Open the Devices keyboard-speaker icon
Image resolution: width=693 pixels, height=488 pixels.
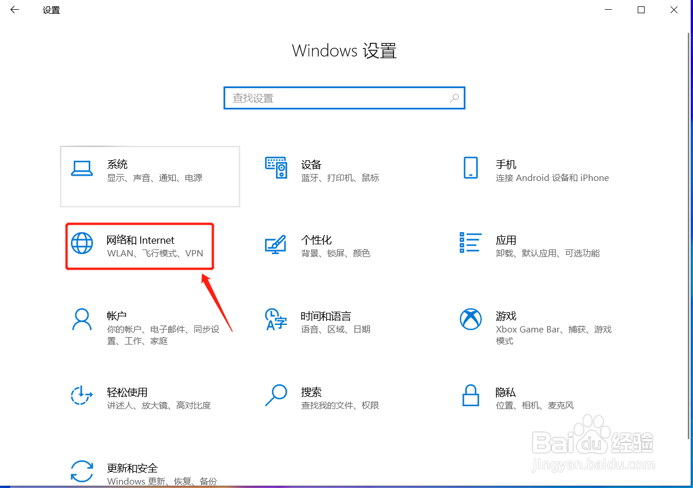276,167
